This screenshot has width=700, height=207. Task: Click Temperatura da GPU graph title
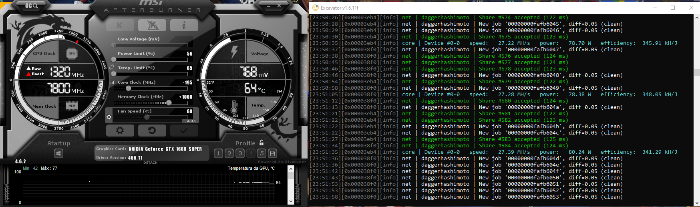coord(251,168)
